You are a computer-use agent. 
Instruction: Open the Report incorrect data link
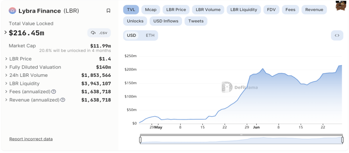pos(31,139)
